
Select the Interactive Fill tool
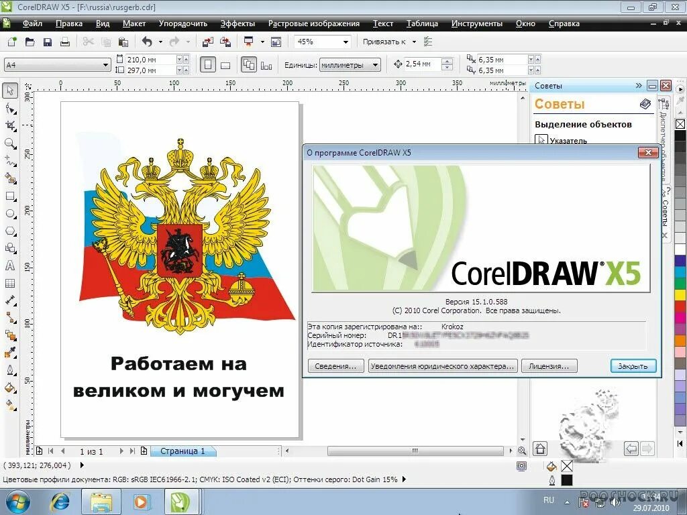tap(10, 406)
